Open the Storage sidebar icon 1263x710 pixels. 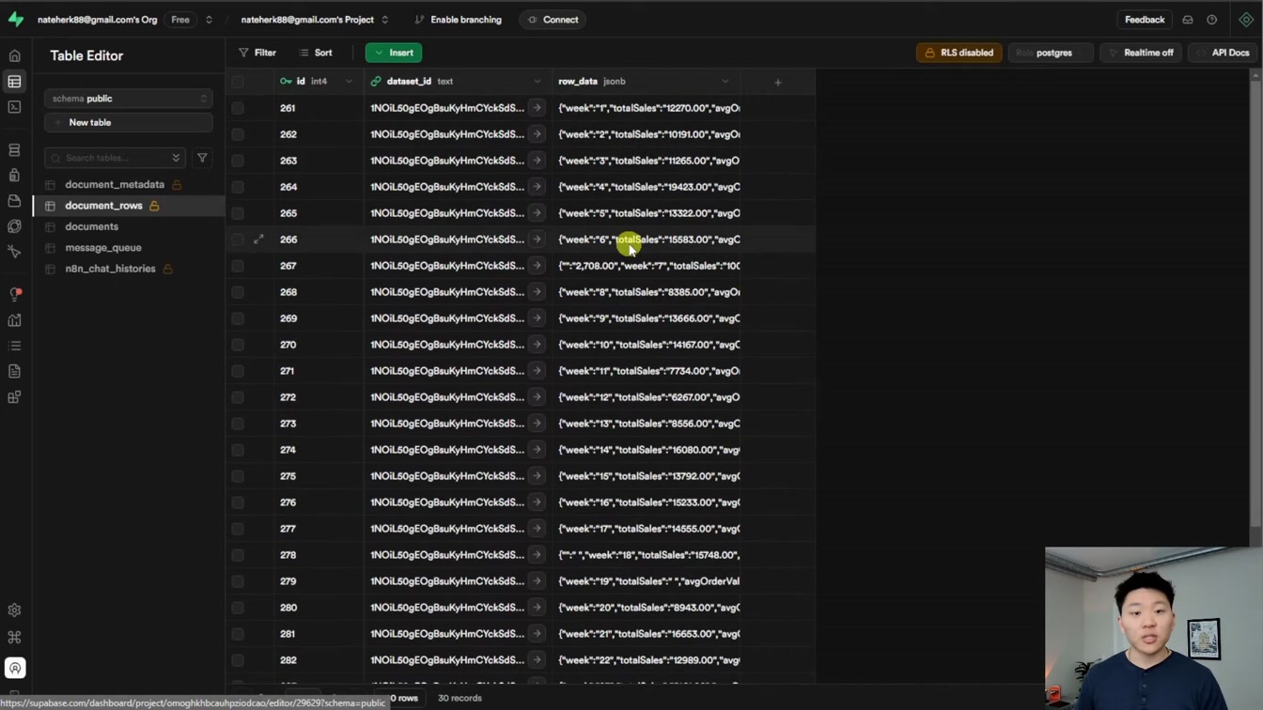(14, 201)
